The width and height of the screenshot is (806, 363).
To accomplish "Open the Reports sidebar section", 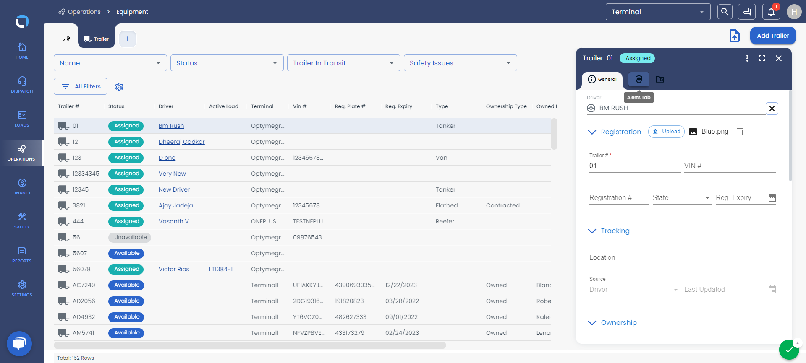I will [22, 254].
